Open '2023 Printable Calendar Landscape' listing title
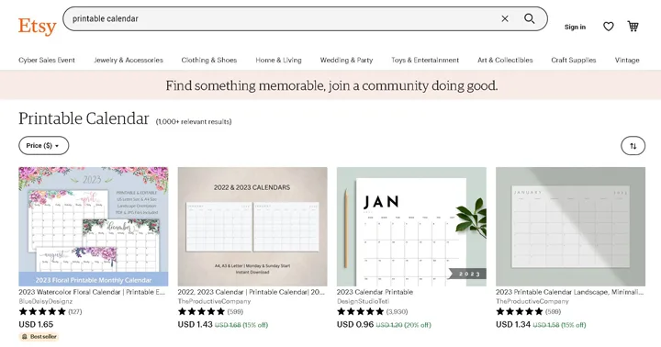The image size is (661, 347). tap(569, 292)
